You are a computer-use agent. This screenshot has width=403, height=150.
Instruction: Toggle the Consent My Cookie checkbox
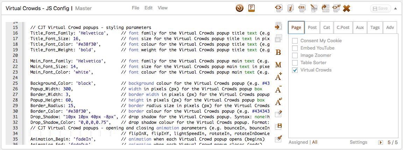tap(295, 41)
